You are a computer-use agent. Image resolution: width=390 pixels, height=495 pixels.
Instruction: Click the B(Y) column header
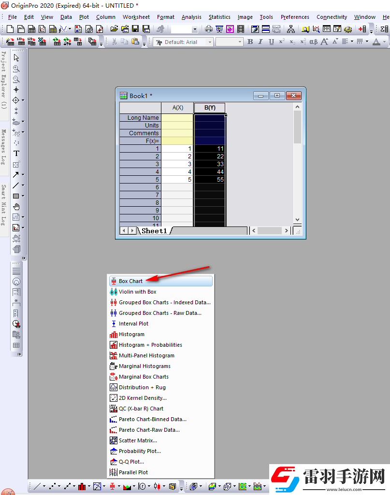pyautogui.click(x=209, y=108)
